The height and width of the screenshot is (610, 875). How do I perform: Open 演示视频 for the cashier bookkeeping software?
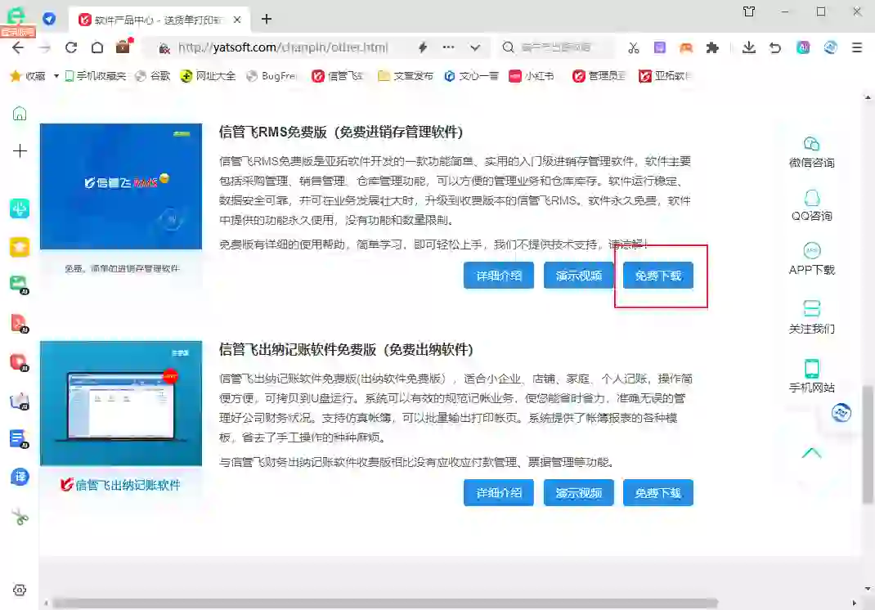(x=578, y=492)
